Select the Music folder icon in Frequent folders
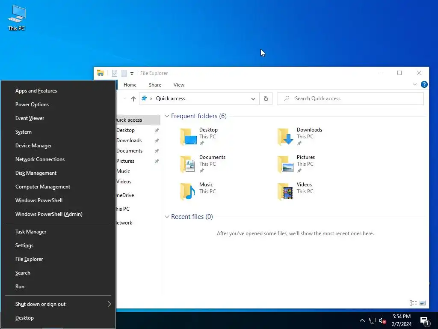 (188, 191)
